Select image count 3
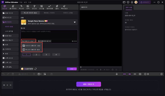 [46, 54]
